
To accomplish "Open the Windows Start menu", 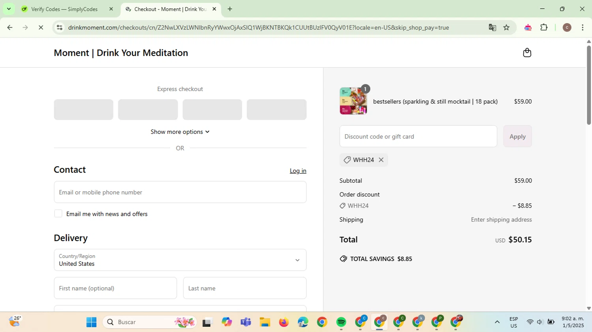I will (92, 322).
